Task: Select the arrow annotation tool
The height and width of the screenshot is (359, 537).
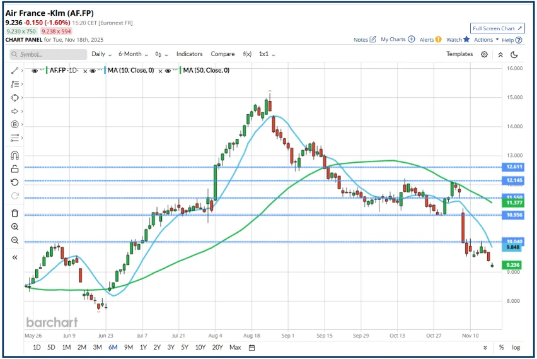Action: click(14, 111)
